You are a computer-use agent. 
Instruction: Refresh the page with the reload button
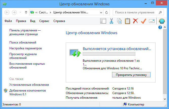point(107,12)
